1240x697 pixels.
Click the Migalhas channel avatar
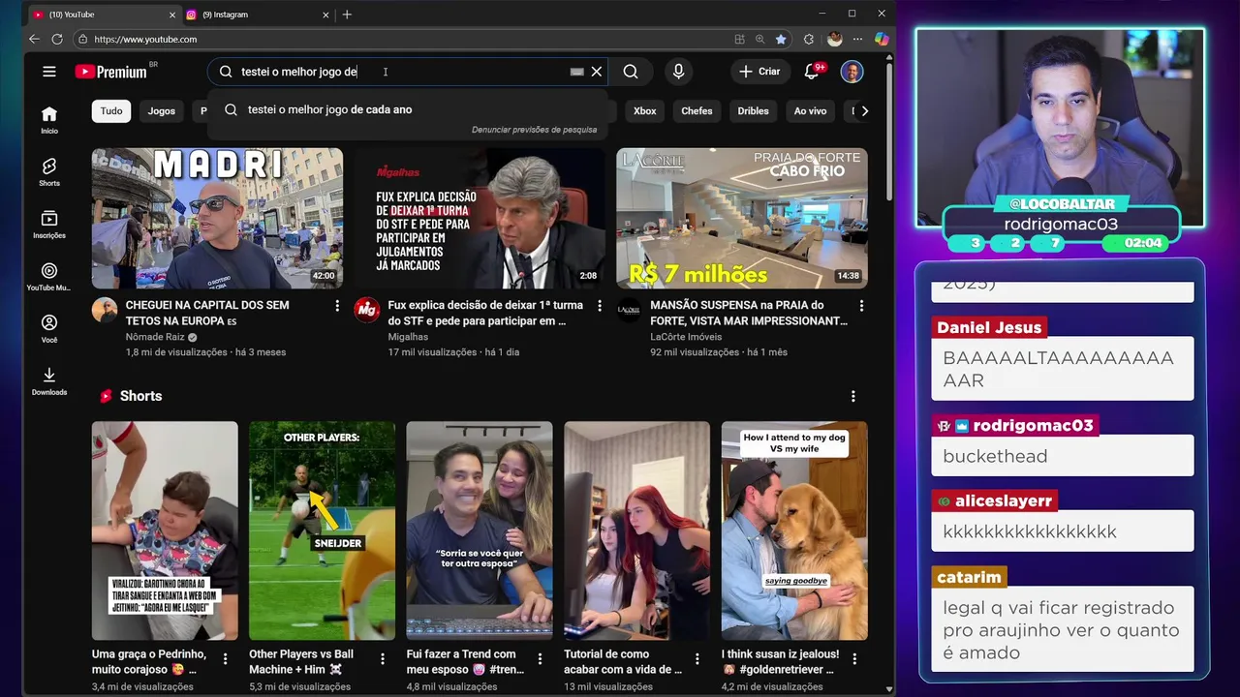(x=367, y=310)
